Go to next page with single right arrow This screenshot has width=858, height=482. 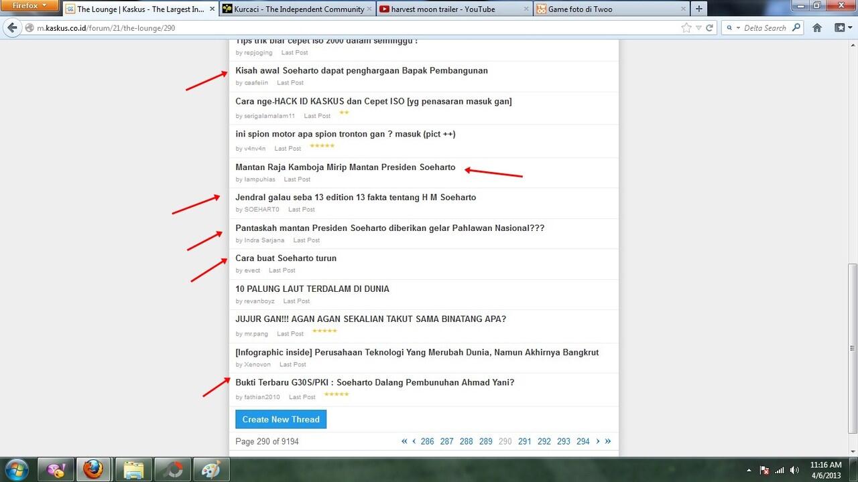click(598, 441)
